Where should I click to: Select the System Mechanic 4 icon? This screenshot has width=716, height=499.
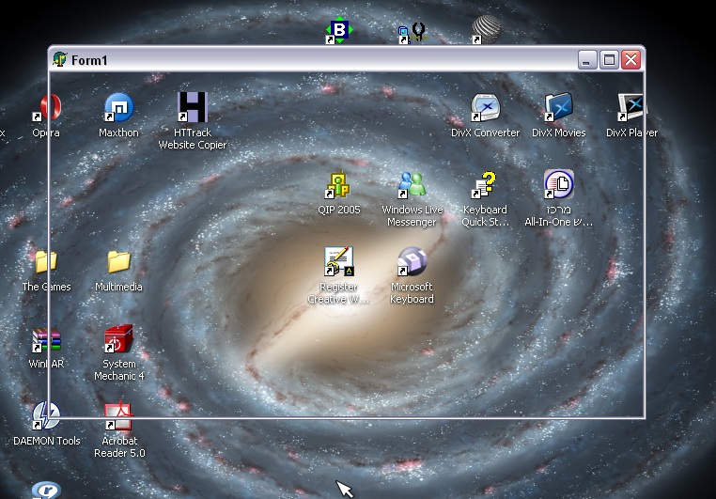coord(118,340)
